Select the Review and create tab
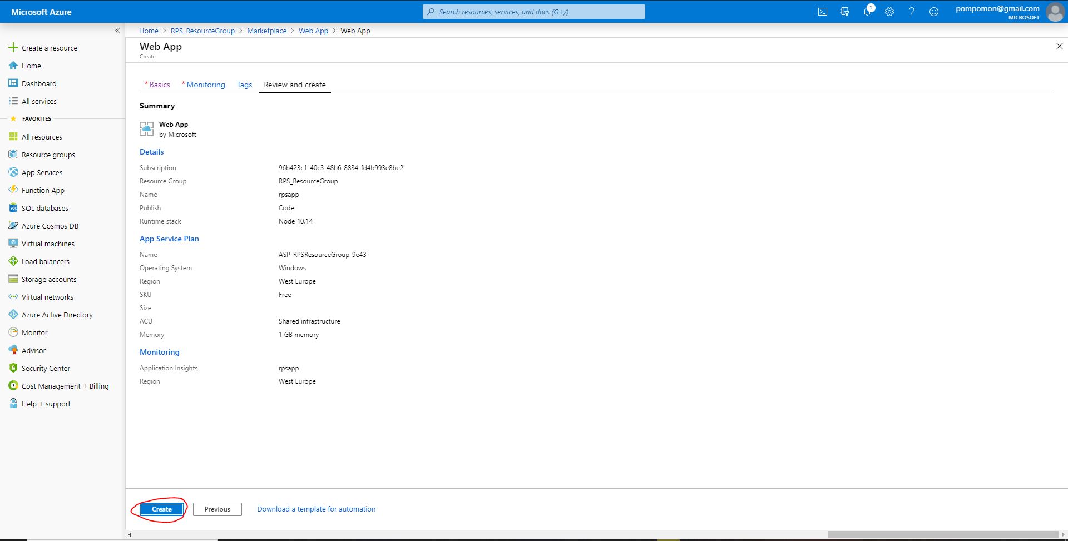Screen dimensions: 1068x541 [x=295, y=85]
